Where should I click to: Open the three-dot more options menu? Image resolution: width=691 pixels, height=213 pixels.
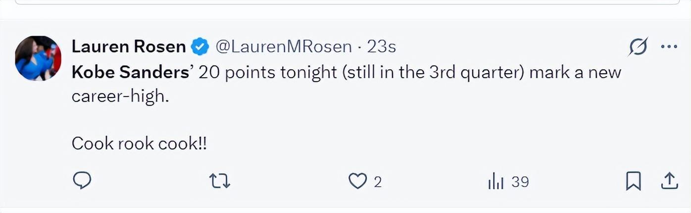point(669,47)
